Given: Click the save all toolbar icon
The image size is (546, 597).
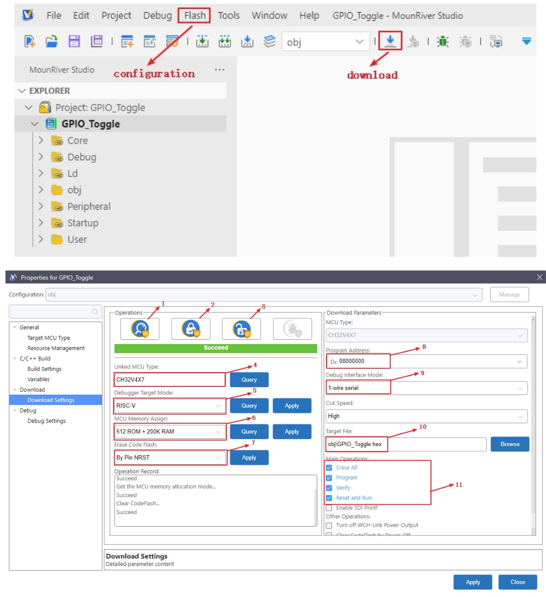Looking at the screenshot, I should [97, 41].
